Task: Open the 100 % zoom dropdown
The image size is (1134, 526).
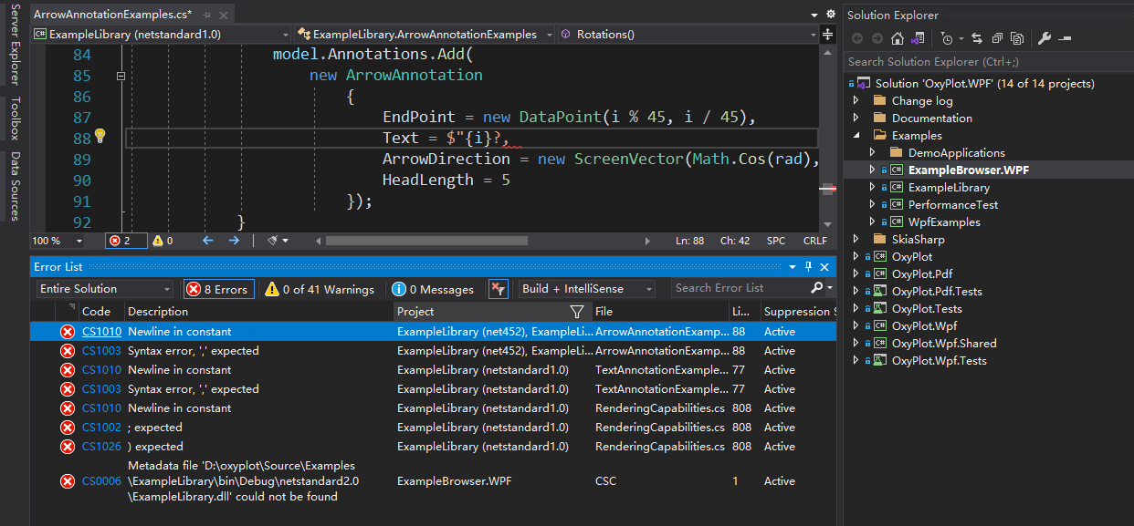Action: (58, 241)
